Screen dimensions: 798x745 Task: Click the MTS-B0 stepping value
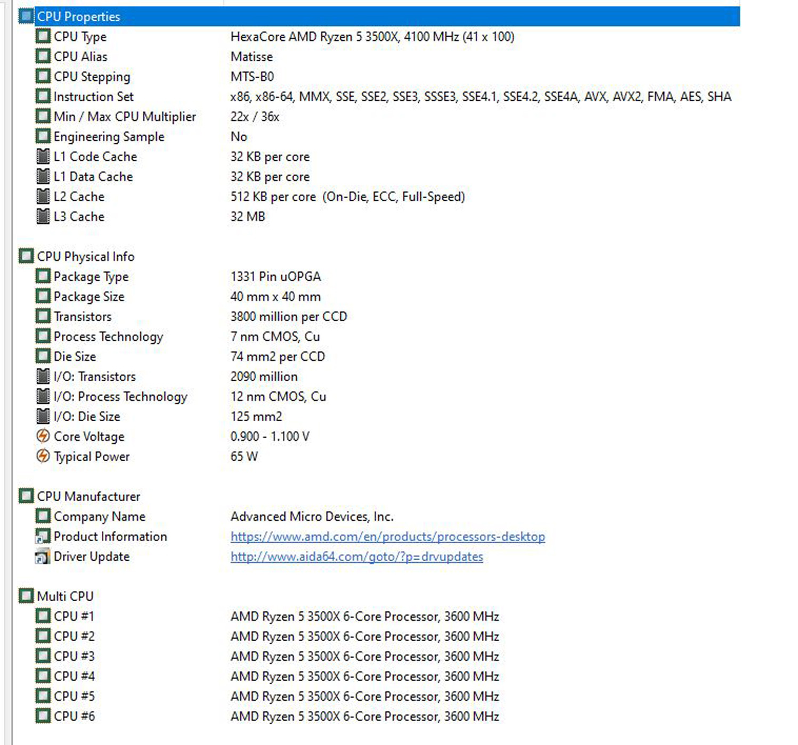252,77
